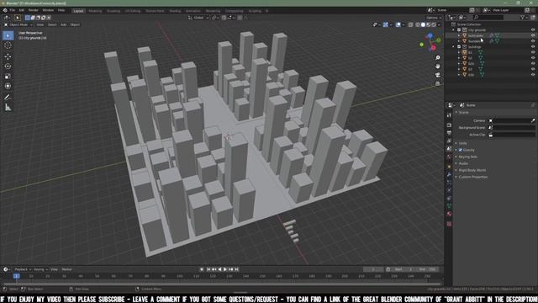Image resolution: width=538 pixels, height=303 pixels.
Task: Click the timeline horizontal scrollbar
Action: point(222,284)
